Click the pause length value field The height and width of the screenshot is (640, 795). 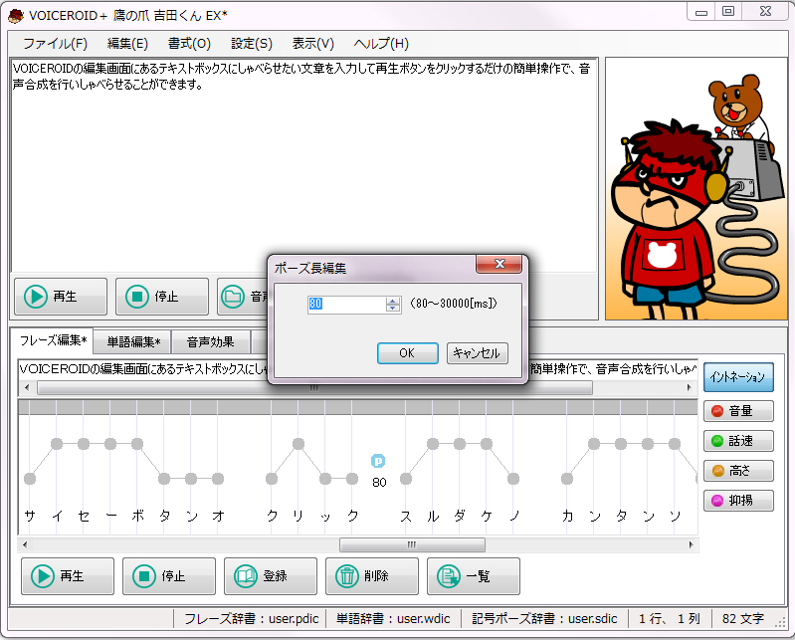[x=347, y=304]
